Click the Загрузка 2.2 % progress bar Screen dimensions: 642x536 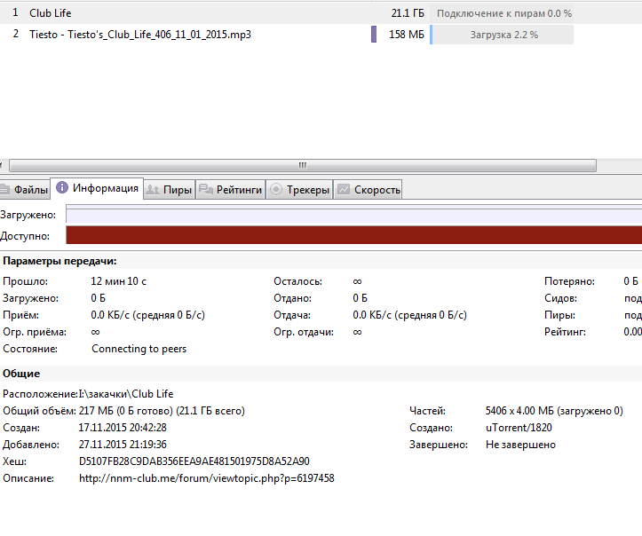coord(502,35)
